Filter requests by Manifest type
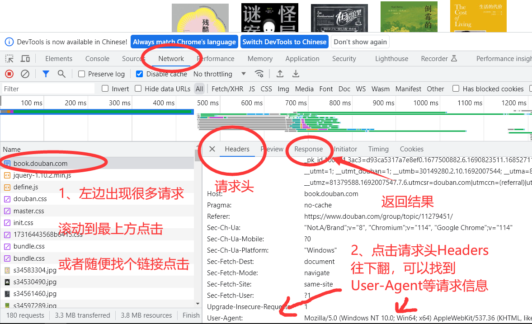Image resolution: width=532 pixels, height=324 pixels. 408,89
